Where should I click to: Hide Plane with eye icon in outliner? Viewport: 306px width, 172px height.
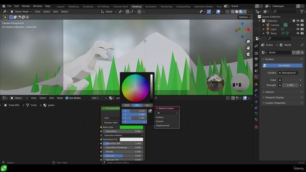[x=298, y=33]
